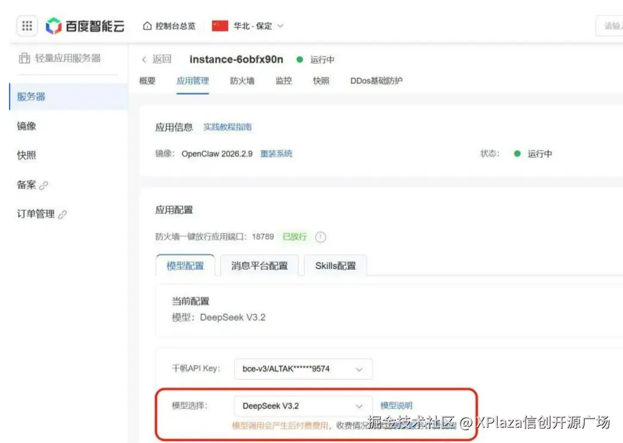Click the 应用配置 section heading
The width and height of the screenshot is (623, 443).
174,210
